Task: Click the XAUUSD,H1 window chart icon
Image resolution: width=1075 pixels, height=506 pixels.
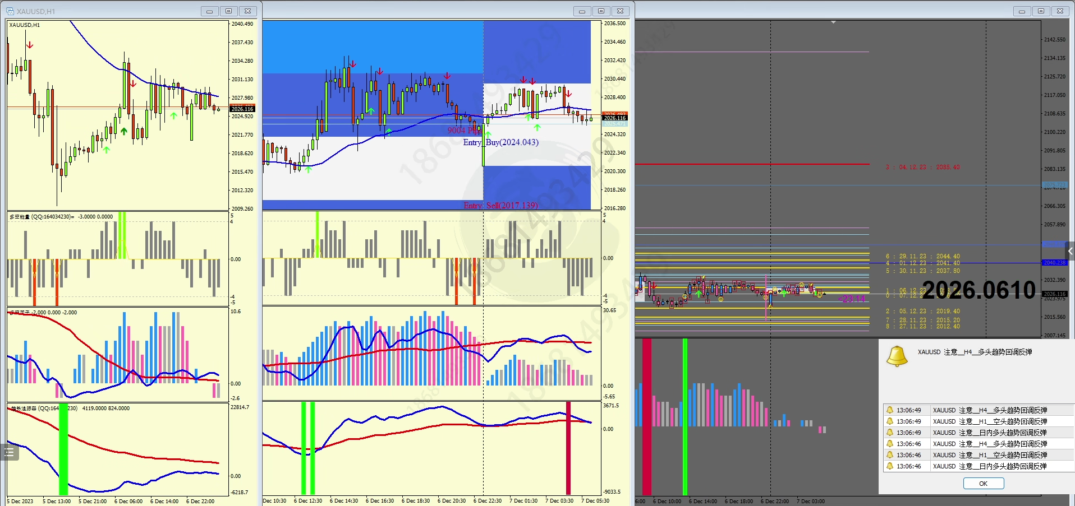Action: point(10,11)
